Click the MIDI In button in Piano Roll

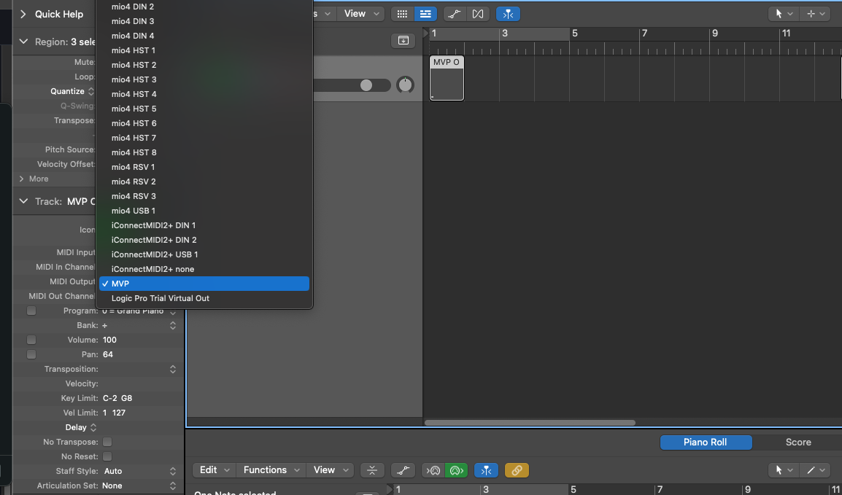click(433, 470)
